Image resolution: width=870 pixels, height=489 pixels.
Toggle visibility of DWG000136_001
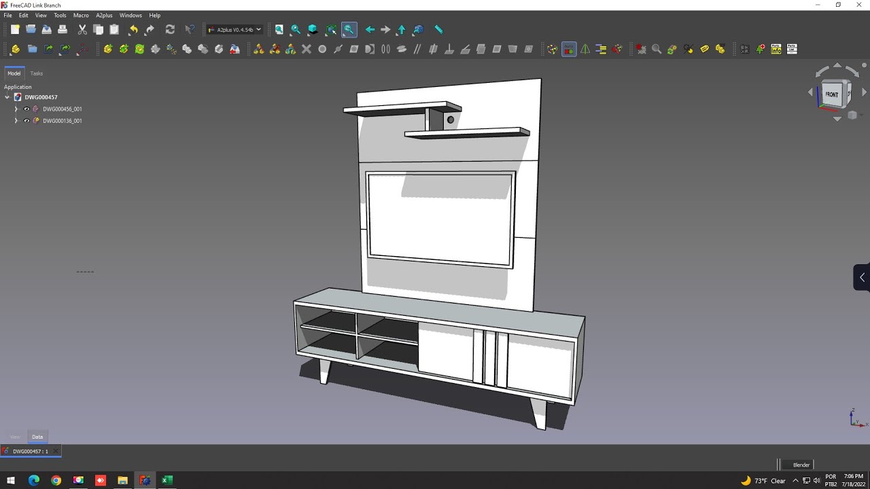tap(27, 121)
